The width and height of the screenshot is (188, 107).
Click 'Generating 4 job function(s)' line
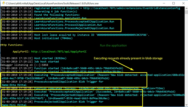pyautogui.click(x=39, y=12)
